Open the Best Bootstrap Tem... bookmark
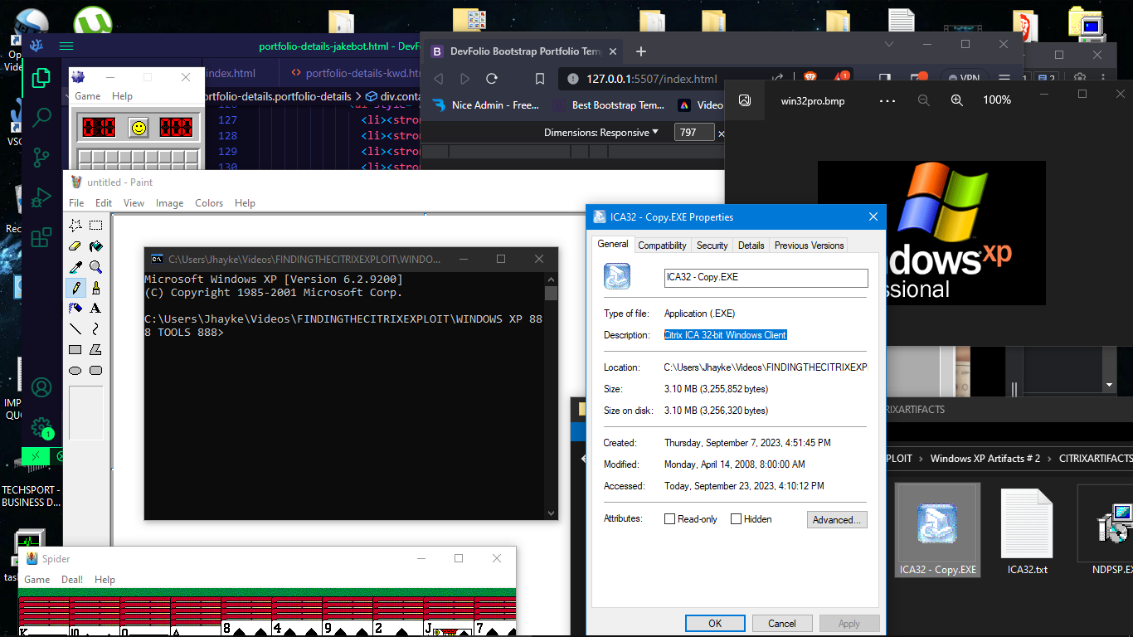 tap(609, 105)
